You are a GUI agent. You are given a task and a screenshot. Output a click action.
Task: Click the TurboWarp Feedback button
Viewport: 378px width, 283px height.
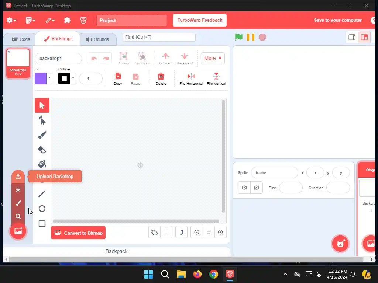pos(200,20)
